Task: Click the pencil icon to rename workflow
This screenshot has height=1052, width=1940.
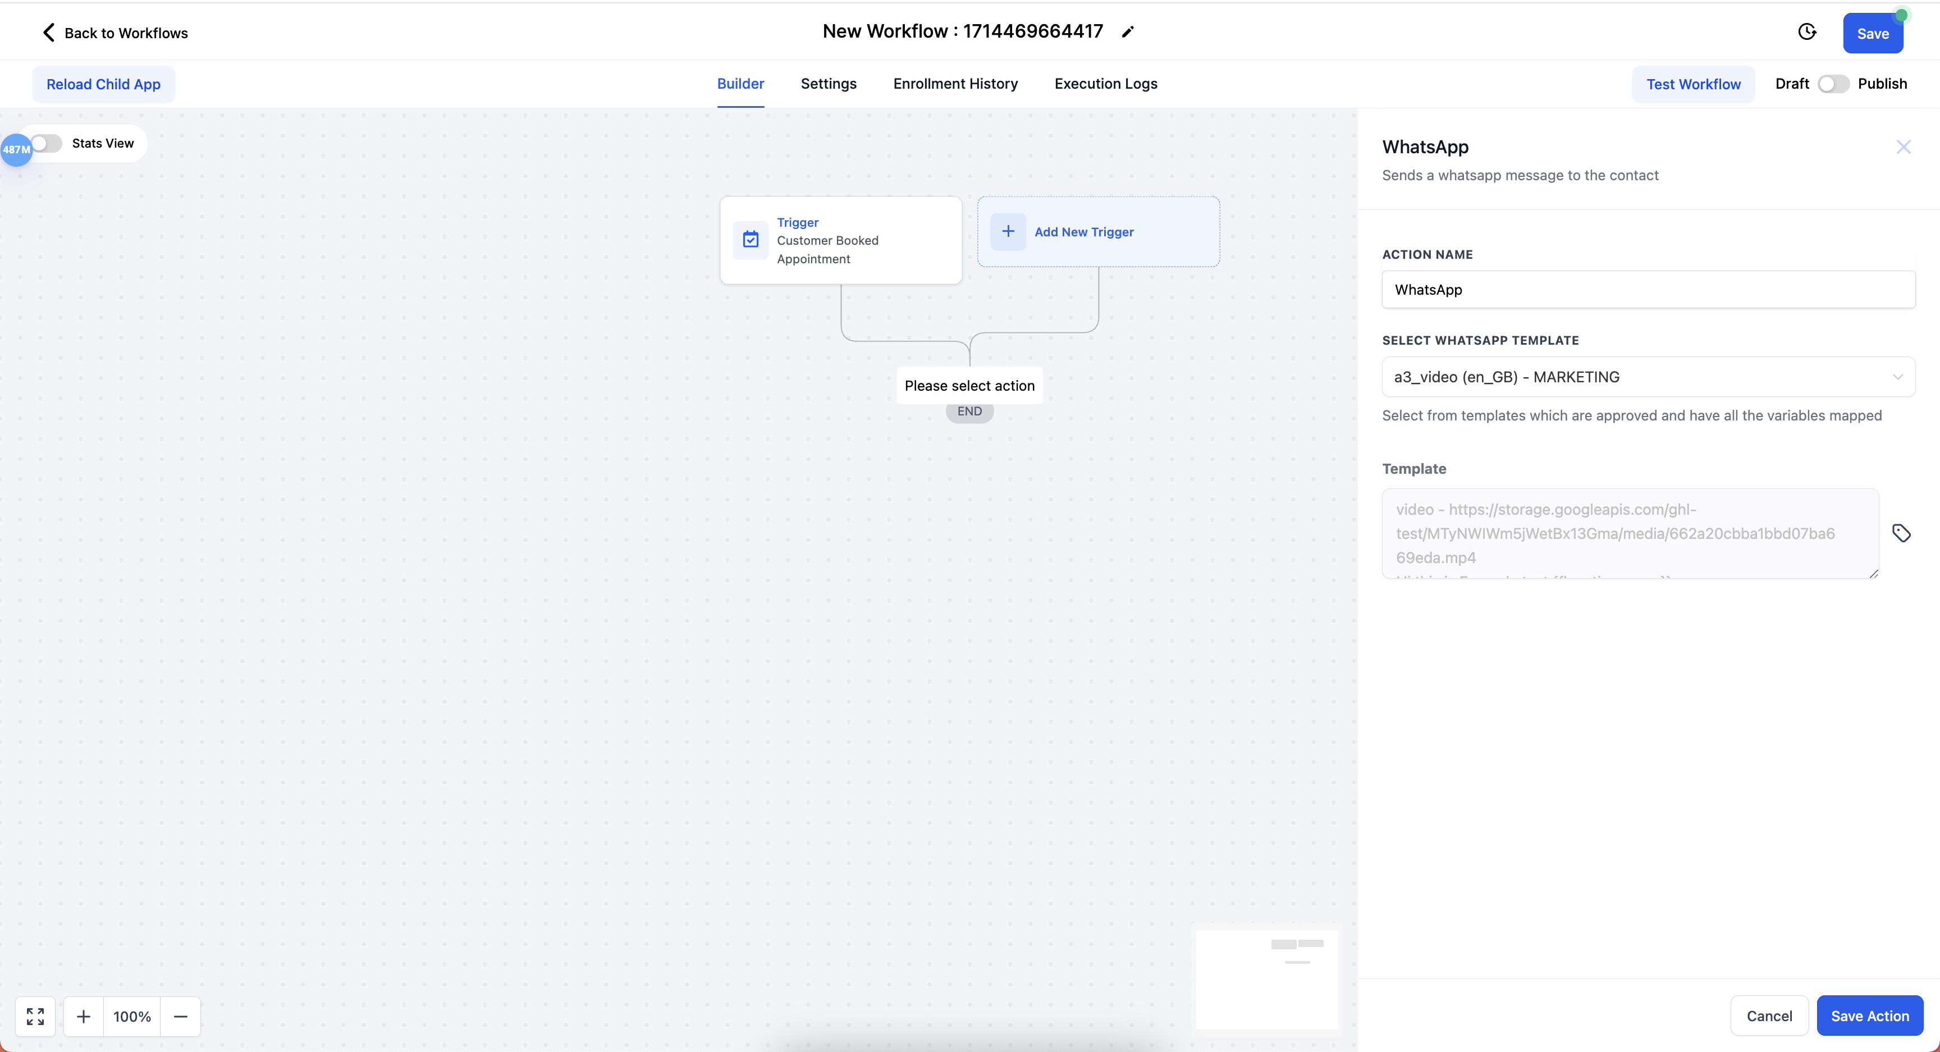Action: click(x=1127, y=31)
